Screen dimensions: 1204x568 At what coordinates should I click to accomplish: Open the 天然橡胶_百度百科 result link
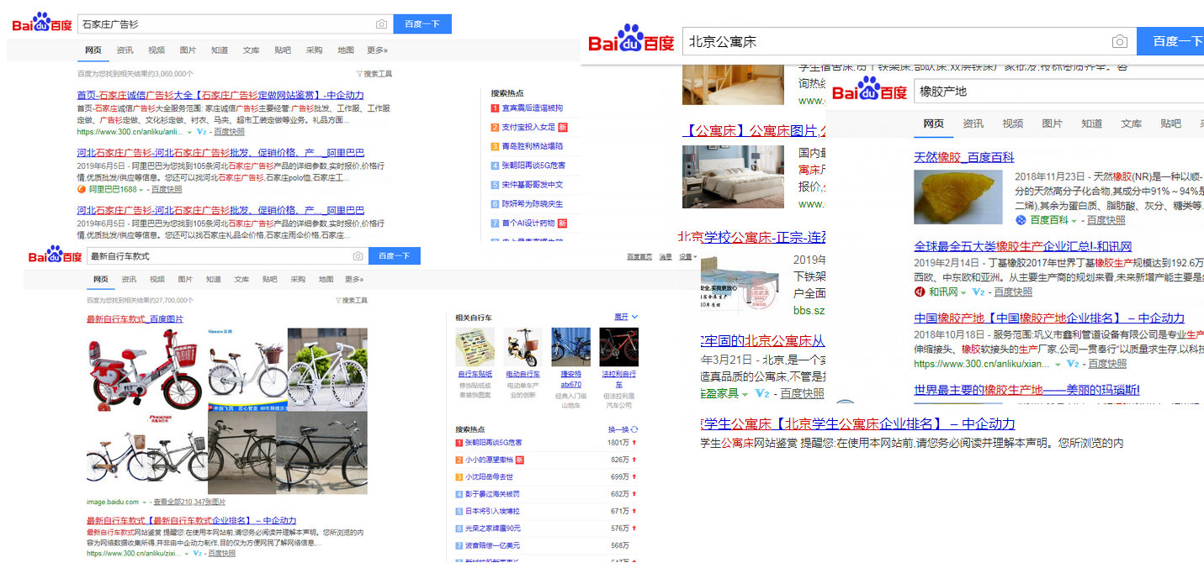pyautogui.click(x=963, y=157)
